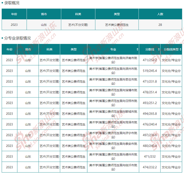184x174 pixels.
Task: Select score 497/236.6
Action: coord(150,135)
